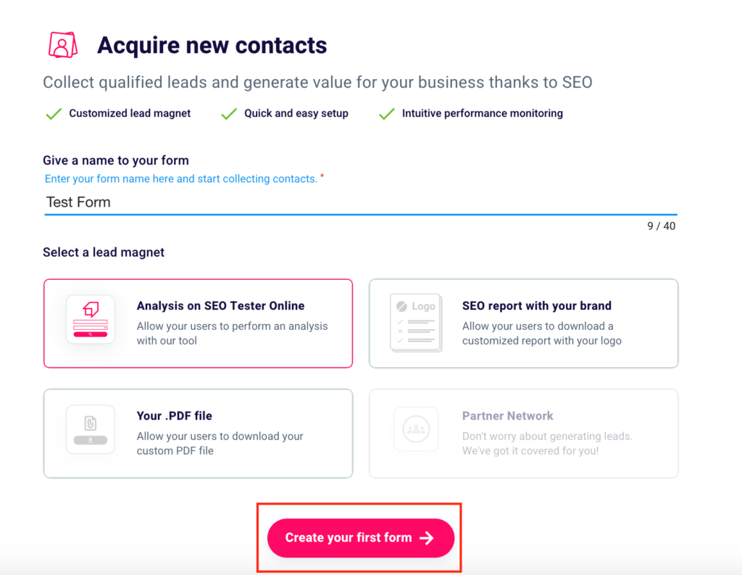Click the Enter your form name here label
Screen dimensions: 742x575
click(181, 178)
